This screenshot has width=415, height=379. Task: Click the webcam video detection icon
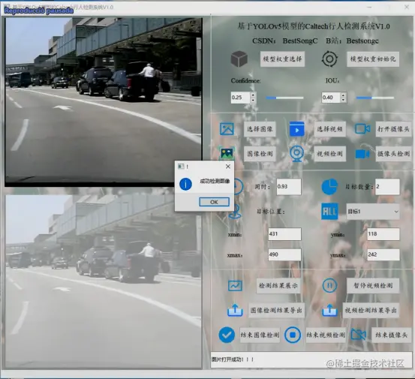pyautogui.click(x=296, y=154)
